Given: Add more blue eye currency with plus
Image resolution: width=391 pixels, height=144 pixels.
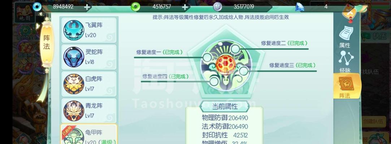Looking at the screenshot, I should 87,7.
